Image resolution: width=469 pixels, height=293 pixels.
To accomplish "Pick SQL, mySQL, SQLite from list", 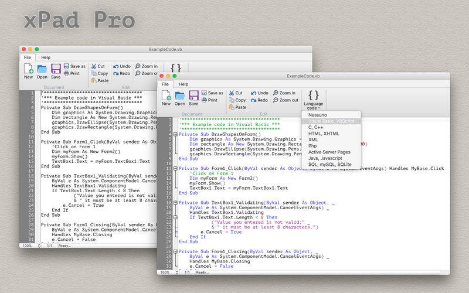I will pyautogui.click(x=329, y=165).
